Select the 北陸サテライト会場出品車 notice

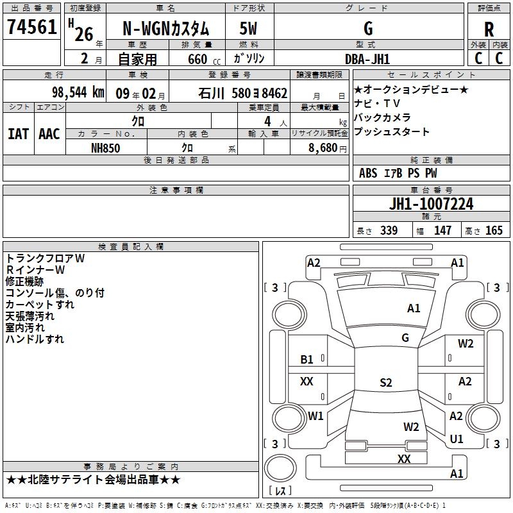pyautogui.click(x=94, y=480)
